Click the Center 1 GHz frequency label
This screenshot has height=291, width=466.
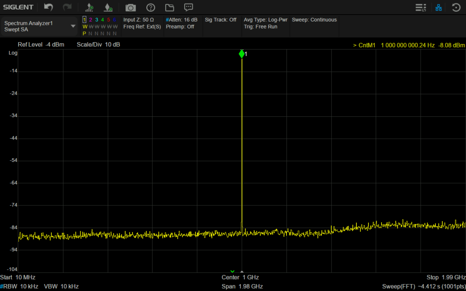240,277
